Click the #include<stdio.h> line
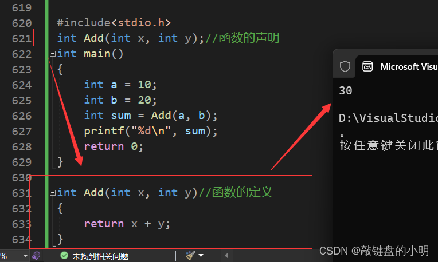 tap(114, 23)
